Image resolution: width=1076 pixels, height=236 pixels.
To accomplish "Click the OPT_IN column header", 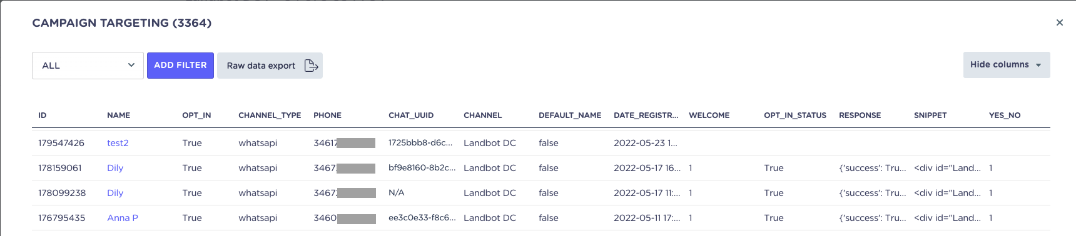I will tap(196, 116).
